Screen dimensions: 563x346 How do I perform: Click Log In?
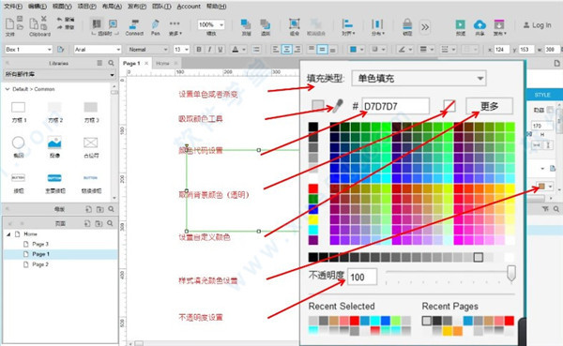[x=537, y=25]
